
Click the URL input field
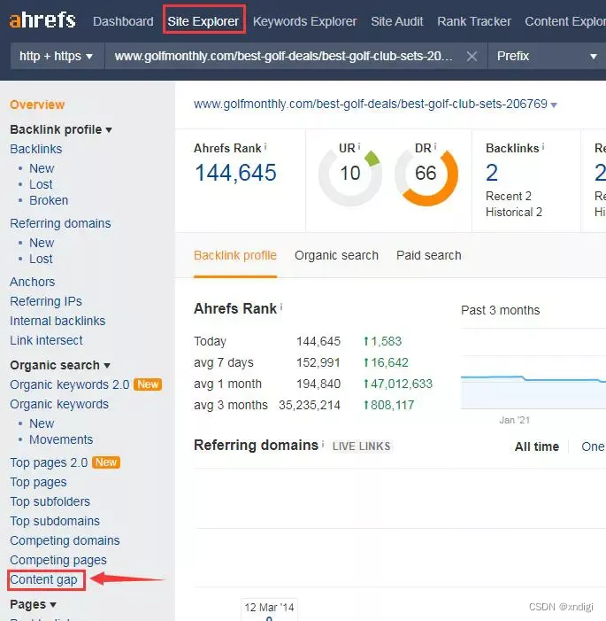283,56
